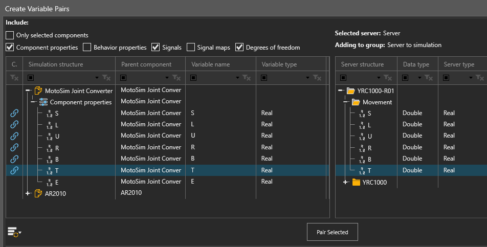The width and height of the screenshot is (487, 247).
Task: Open Simulation structure filter dropdown arrow
Action: click(97, 78)
